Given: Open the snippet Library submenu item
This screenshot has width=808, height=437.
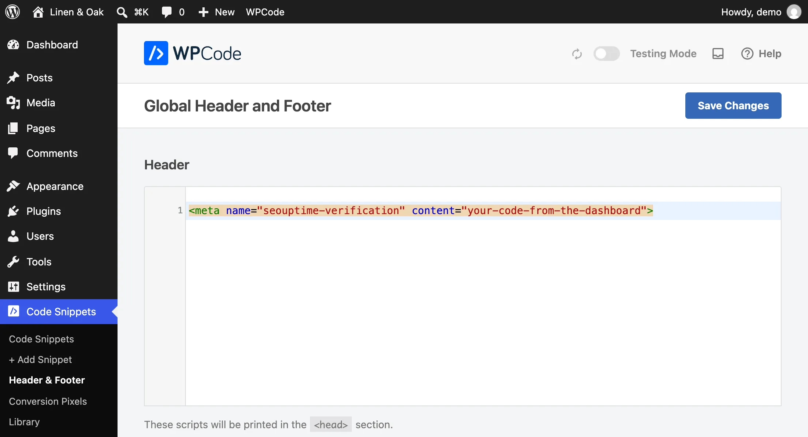Looking at the screenshot, I should (24, 422).
